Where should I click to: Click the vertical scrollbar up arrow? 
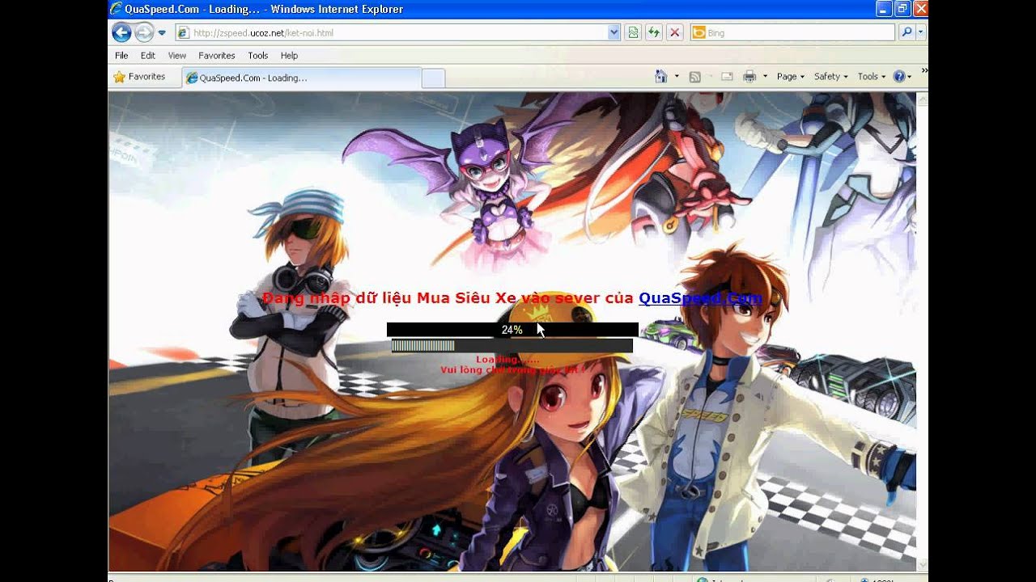[x=922, y=99]
